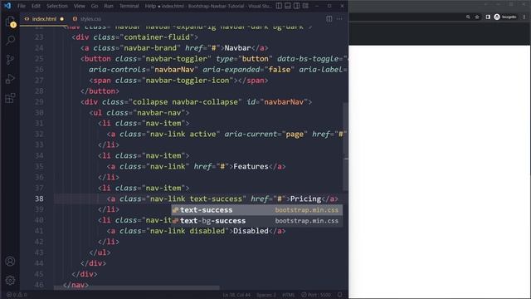Click the word Features on line 35

(251, 166)
